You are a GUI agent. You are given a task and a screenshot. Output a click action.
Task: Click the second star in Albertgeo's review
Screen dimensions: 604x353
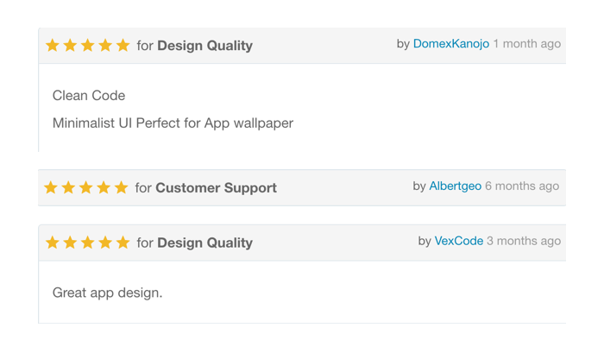[68, 187]
